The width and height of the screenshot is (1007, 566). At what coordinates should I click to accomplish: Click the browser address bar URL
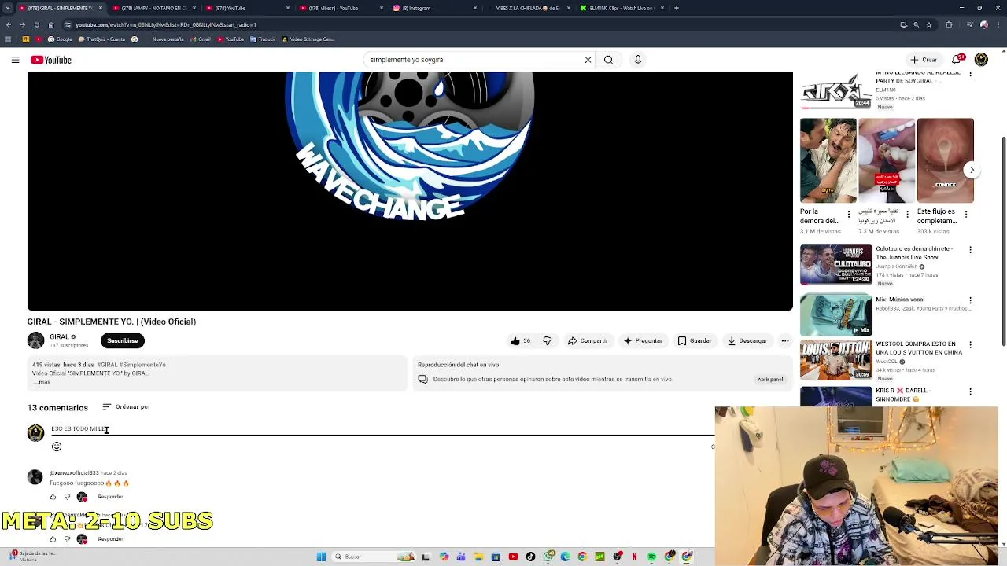click(165, 24)
